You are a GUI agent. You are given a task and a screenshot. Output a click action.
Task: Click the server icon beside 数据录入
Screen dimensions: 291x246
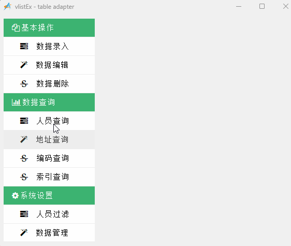tap(24, 46)
